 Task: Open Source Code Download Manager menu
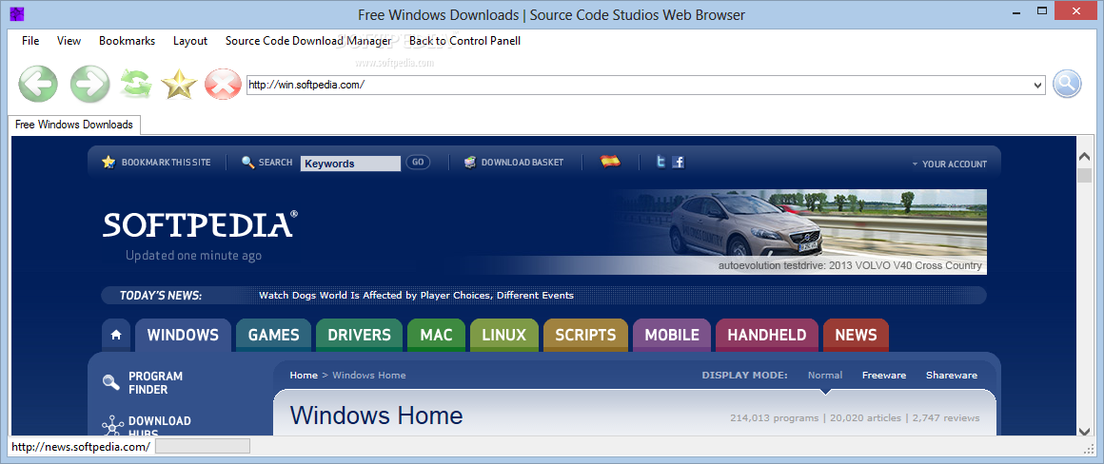click(x=308, y=41)
